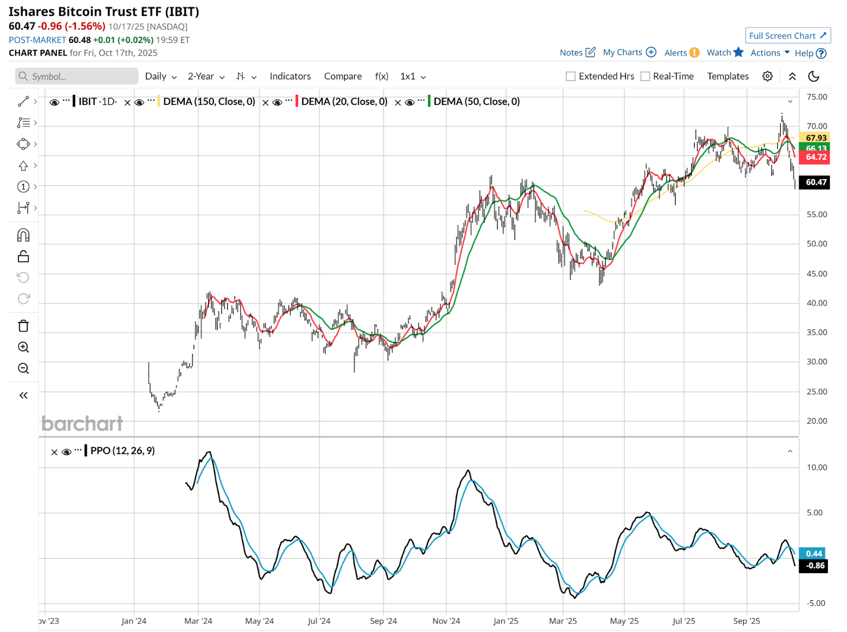847x632 pixels.
Task: Open the Templates menu
Action: coord(728,76)
